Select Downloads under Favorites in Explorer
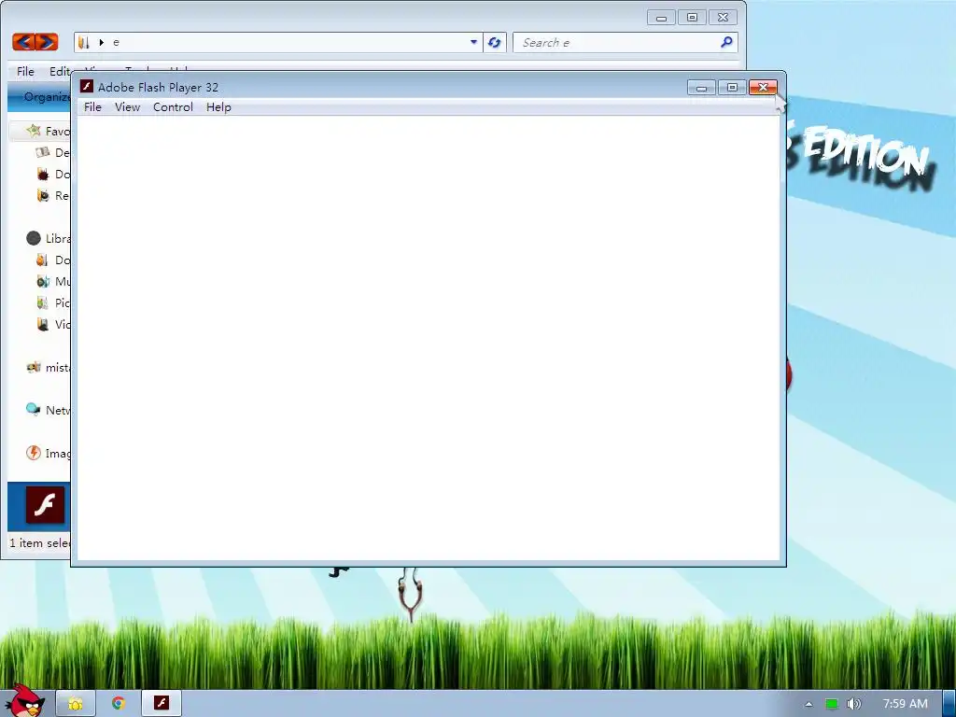Viewport: 956px width, 717px height. point(53,175)
